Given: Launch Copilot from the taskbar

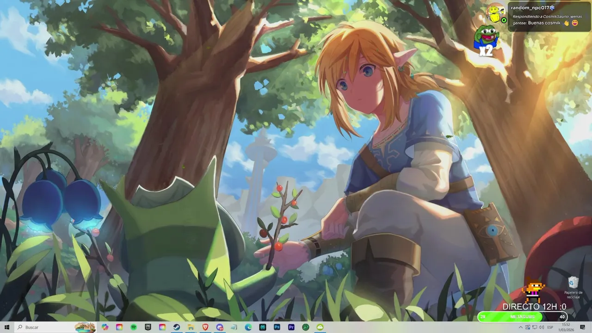Looking at the screenshot, I should 105,327.
